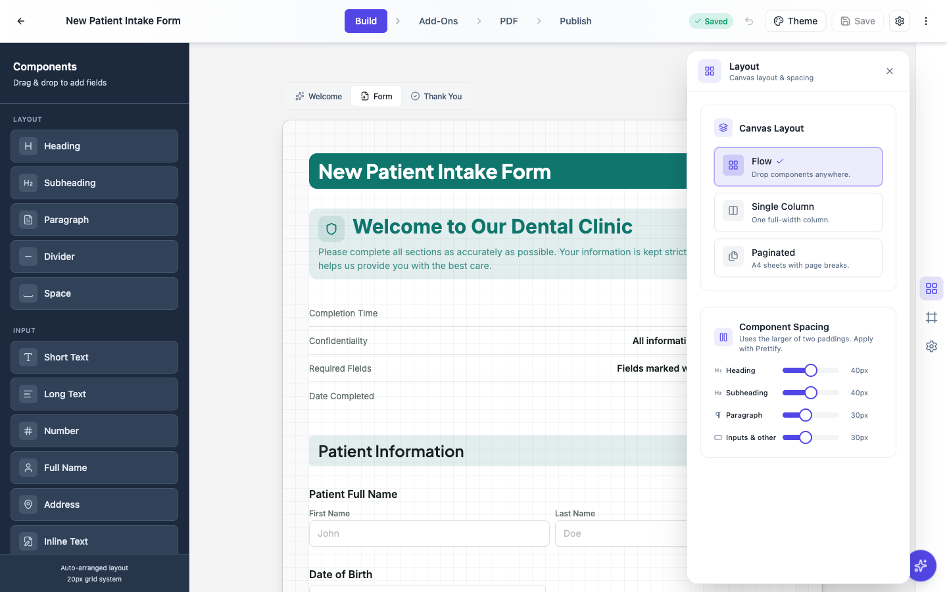The height and width of the screenshot is (592, 947).
Task: Add a Full Name field
Action: [x=94, y=468]
